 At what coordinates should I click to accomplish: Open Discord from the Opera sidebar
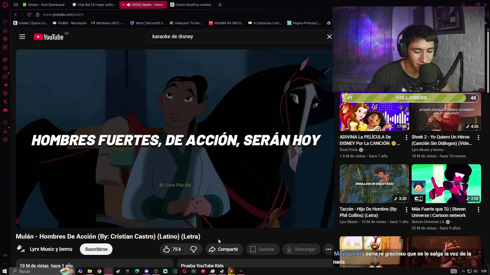click(x=5, y=110)
